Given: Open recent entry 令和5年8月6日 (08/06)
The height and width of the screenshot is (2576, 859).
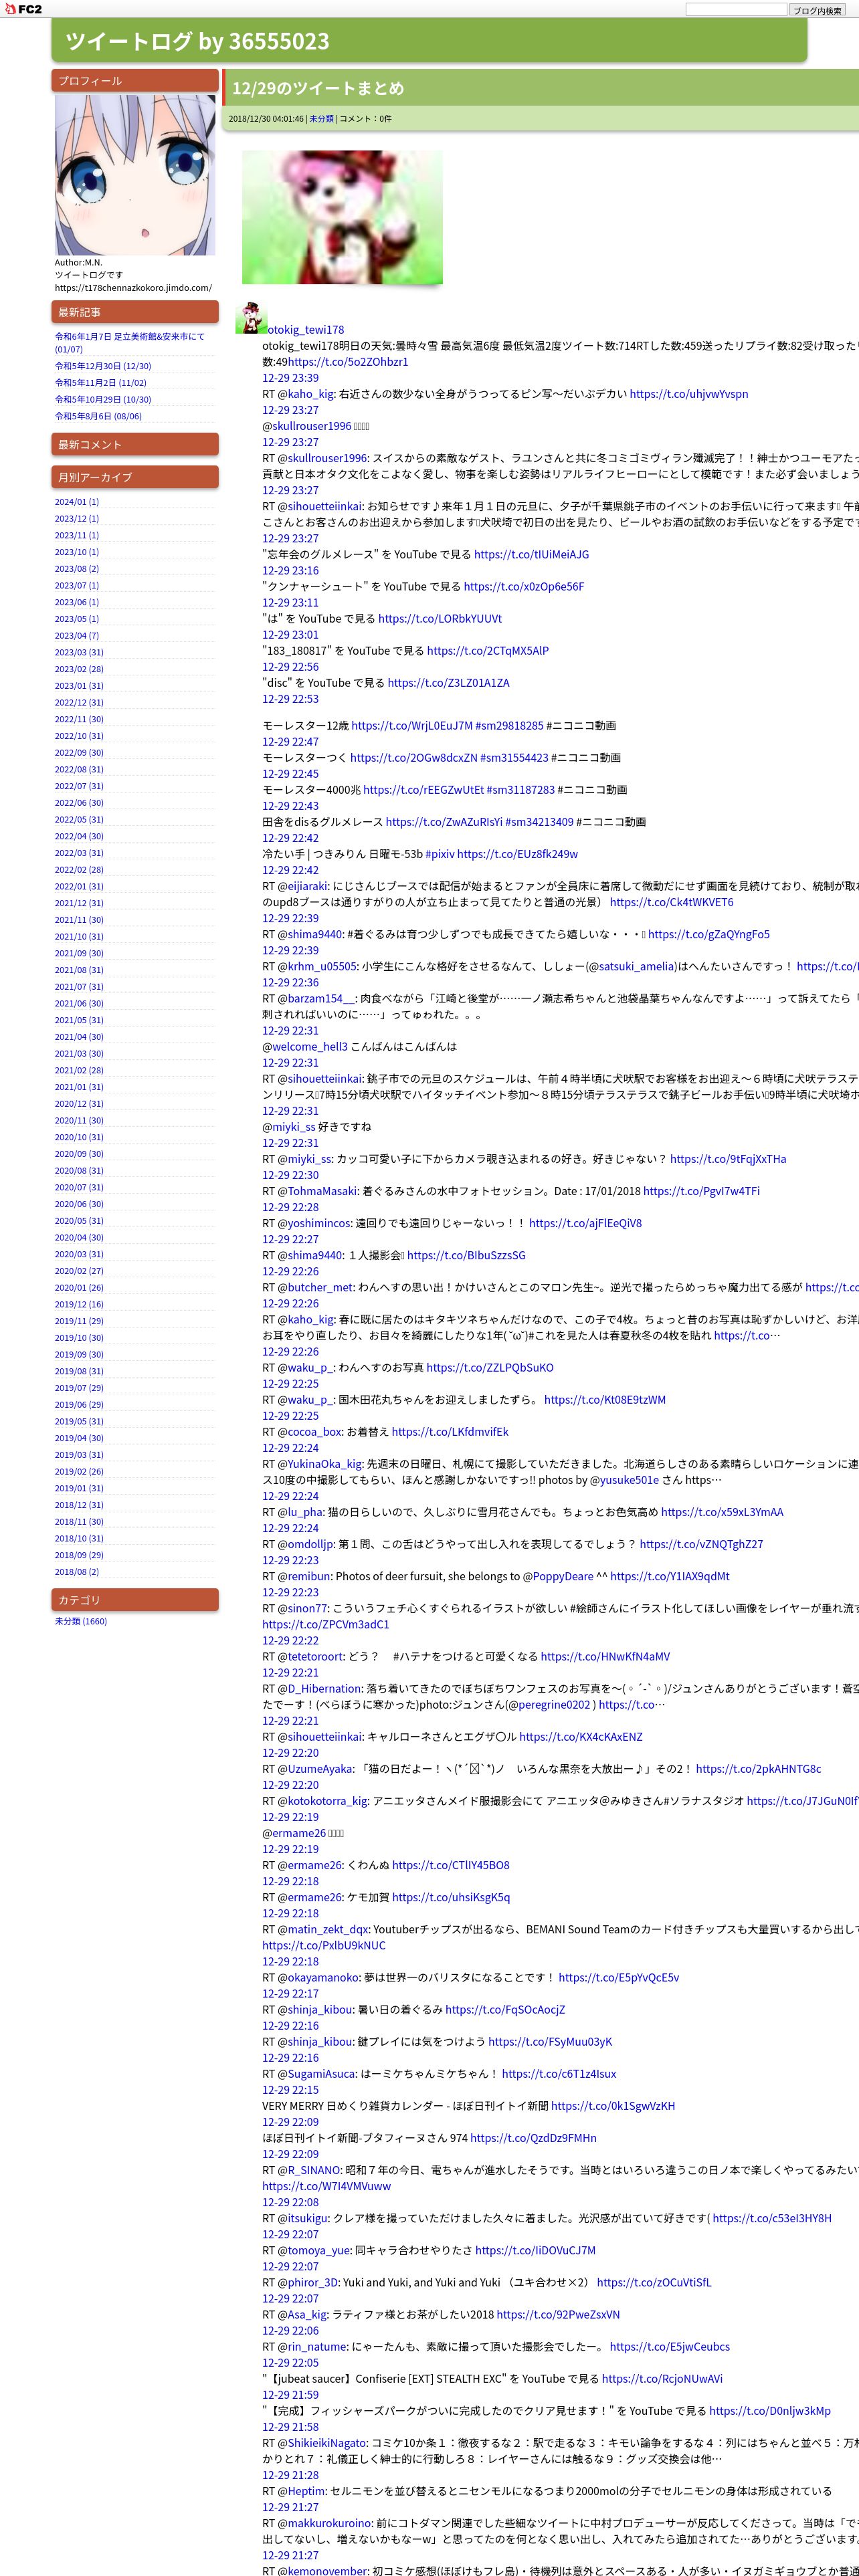Looking at the screenshot, I should pyautogui.click(x=98, y=416).
